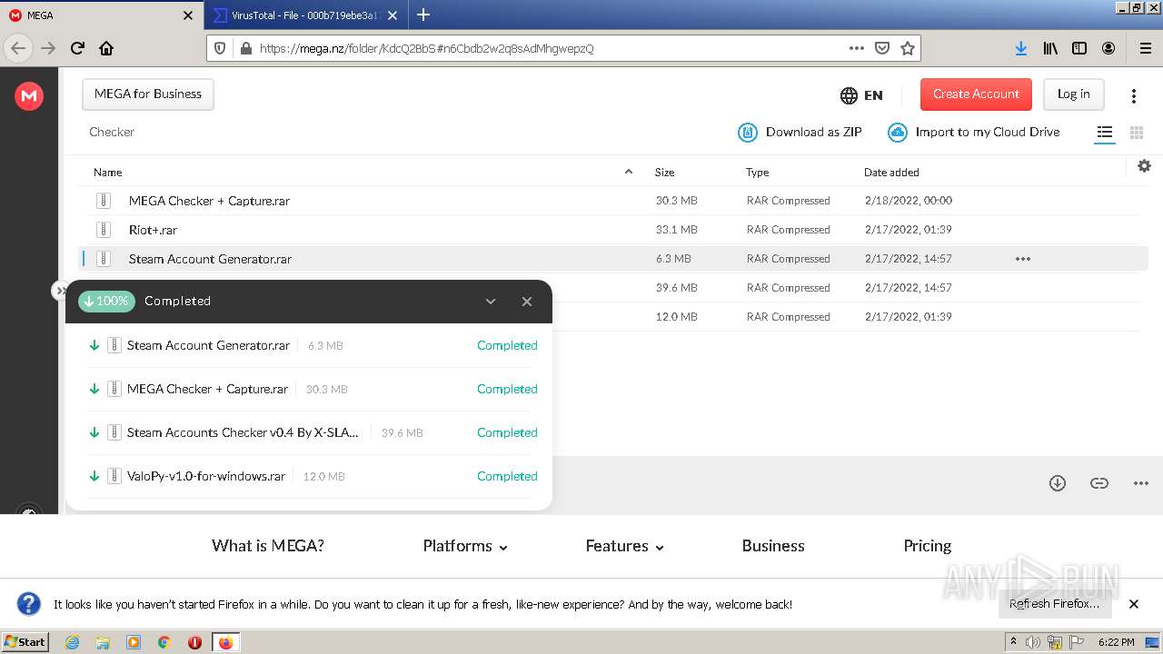Go to Firefox home page
The width and height of the screenshot is (1163, 654).
click(x=106, y=48)
